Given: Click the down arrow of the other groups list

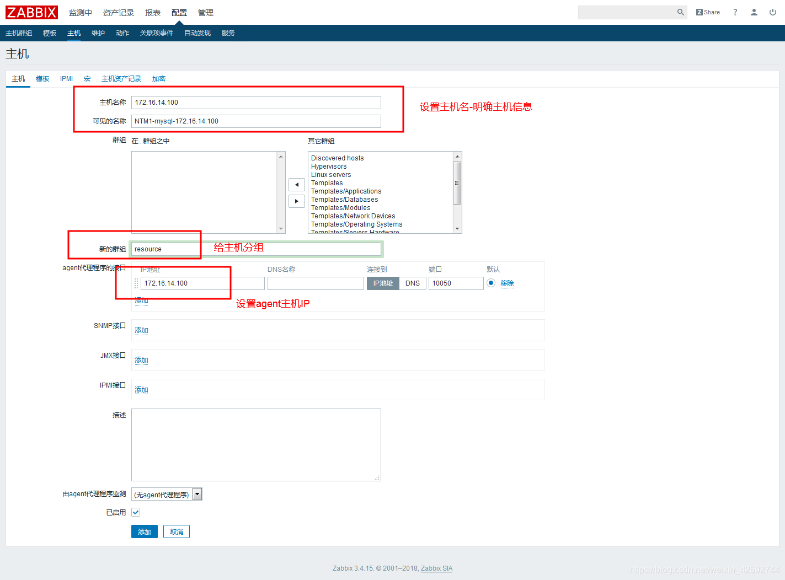Looking at the screenshot, I should 457,229.
